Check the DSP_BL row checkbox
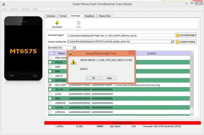204x135 pixels. (50, 62)
